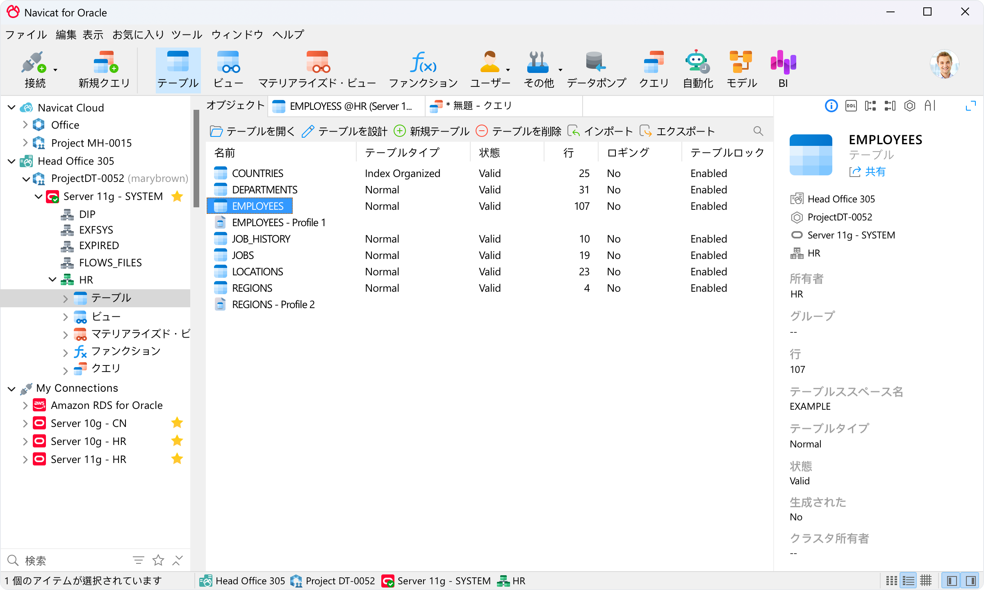Open Data Pump (データポンプ) tool
The width and height of the screenshot is (984, 590).
pos(596,70)
